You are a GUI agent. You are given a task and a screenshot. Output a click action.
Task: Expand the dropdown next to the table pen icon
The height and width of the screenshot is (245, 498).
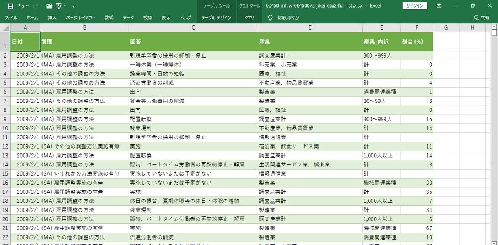[x=65, y=6]
